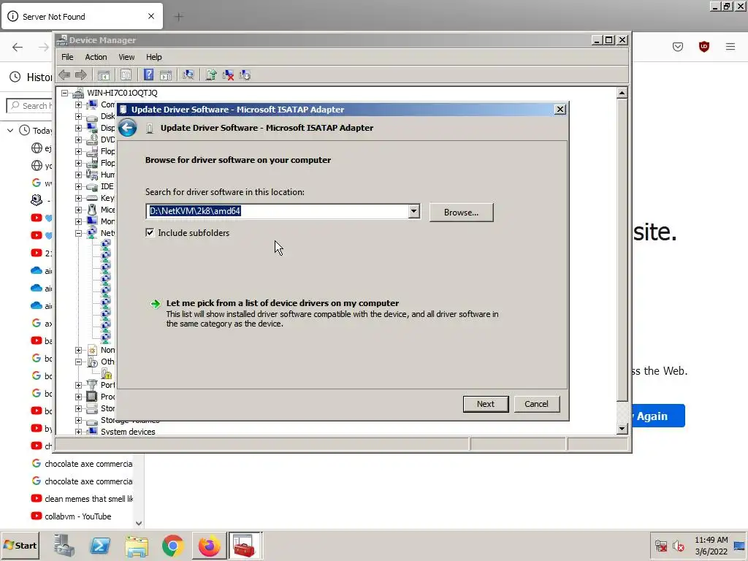Screen dimensions: 748x561
Task: Close the Server Not Found tab
Action: [151, 16]
